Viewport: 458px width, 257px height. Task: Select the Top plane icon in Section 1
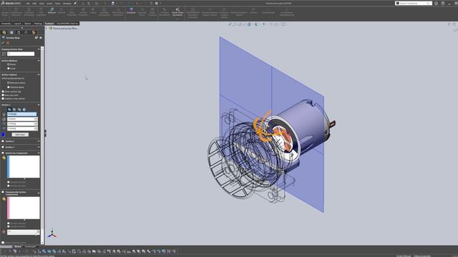click(x=14, y=109)
